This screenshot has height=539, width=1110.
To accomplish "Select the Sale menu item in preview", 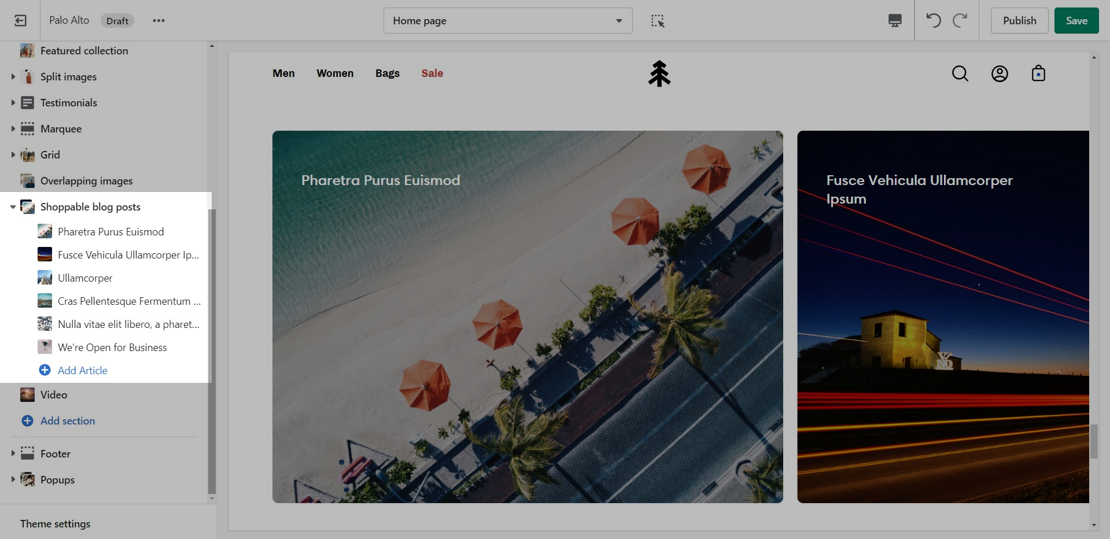I will pos(432,73).
